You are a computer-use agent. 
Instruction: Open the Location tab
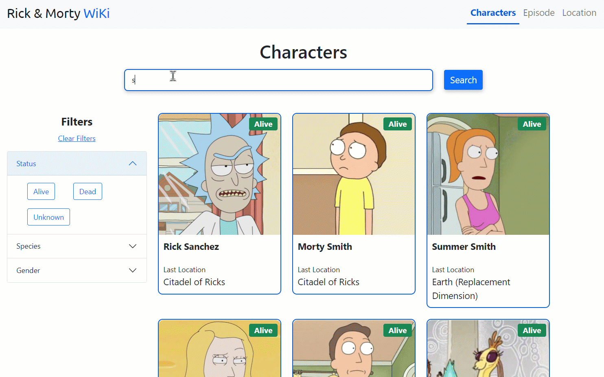(x=579, y=13)
